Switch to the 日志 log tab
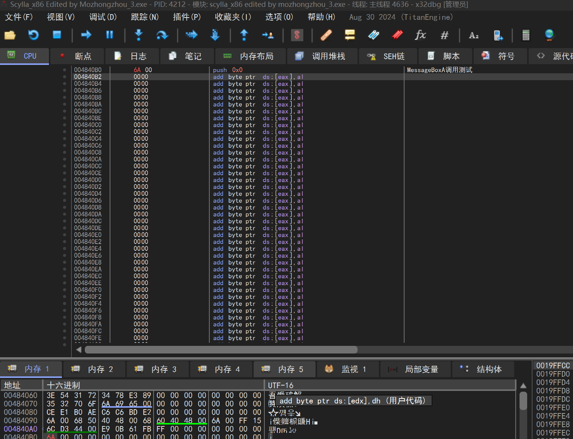573x439 pixels. click(132, 56)
